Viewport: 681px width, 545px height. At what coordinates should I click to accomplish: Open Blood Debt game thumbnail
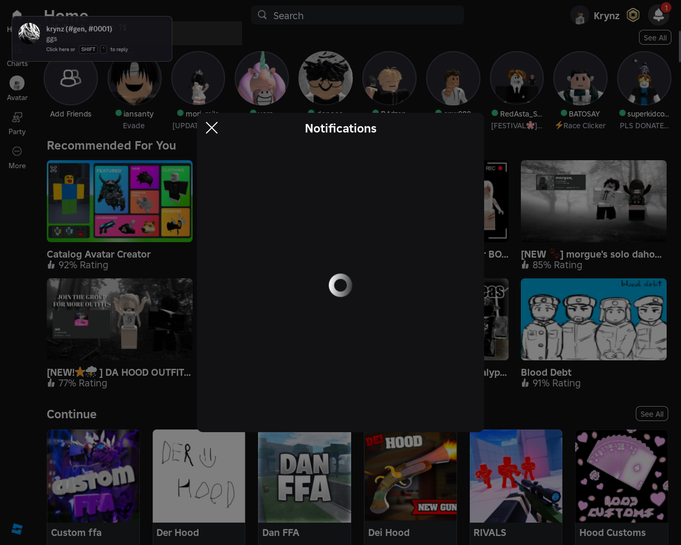point(594,319)
